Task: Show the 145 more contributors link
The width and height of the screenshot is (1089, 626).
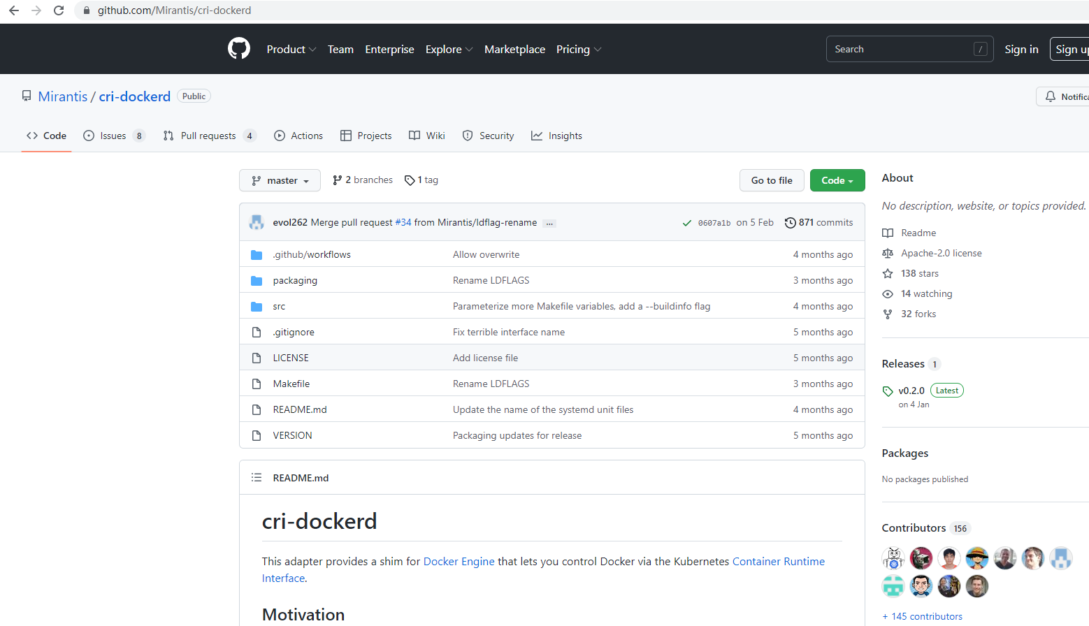Action: (923, 616)
